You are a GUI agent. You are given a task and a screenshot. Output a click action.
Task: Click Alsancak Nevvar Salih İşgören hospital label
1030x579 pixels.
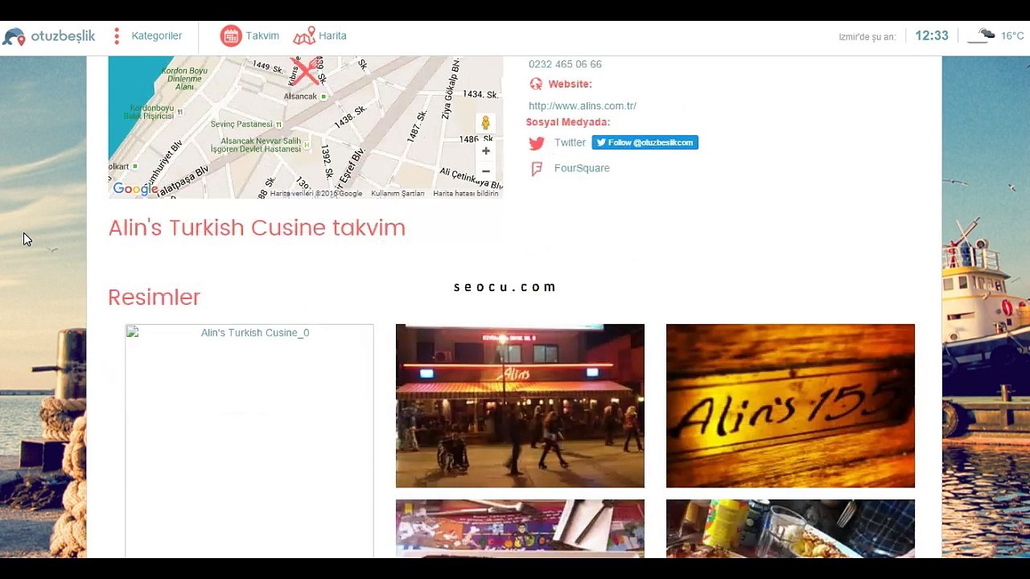(x=256, y=145)
